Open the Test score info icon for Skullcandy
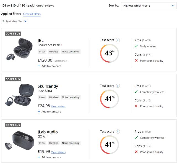Viewport: 177px width, 163px height. 118,86
